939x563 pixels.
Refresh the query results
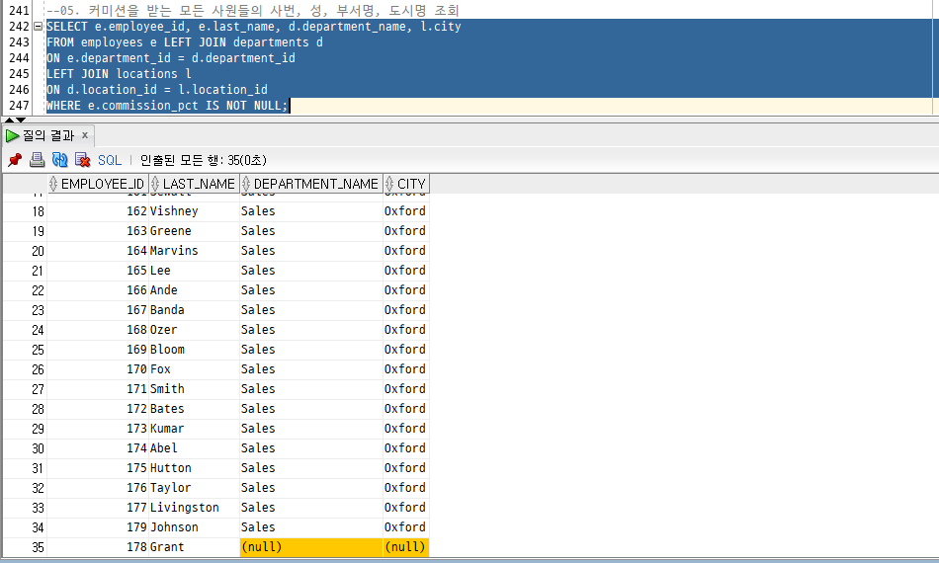(60, 160)
